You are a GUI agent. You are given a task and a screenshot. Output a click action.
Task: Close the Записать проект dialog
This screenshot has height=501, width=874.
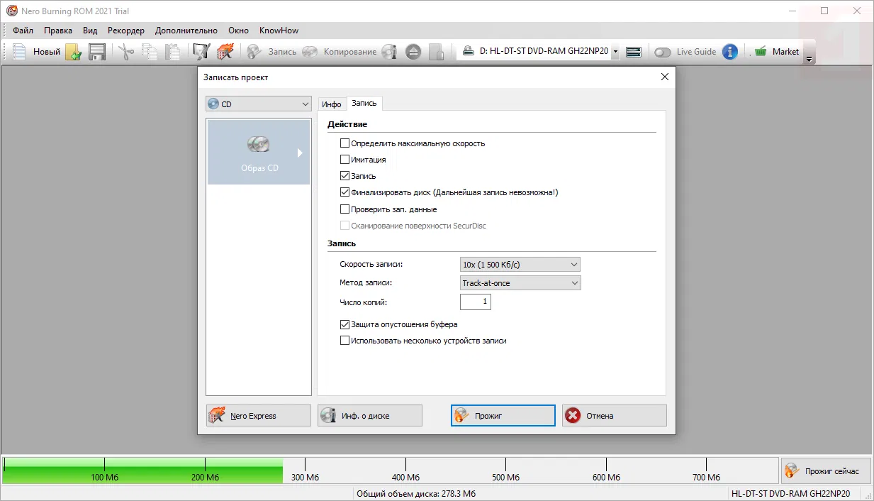coord(664,77)
